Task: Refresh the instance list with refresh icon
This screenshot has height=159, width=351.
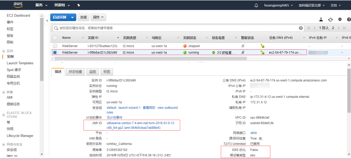Action: 330,20
